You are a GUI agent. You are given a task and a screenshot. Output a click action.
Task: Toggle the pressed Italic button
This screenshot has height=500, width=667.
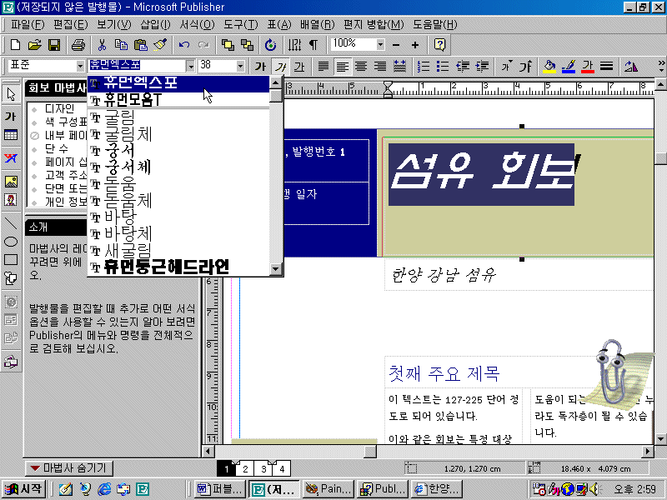pyautogui.click(x=280, y=67)
